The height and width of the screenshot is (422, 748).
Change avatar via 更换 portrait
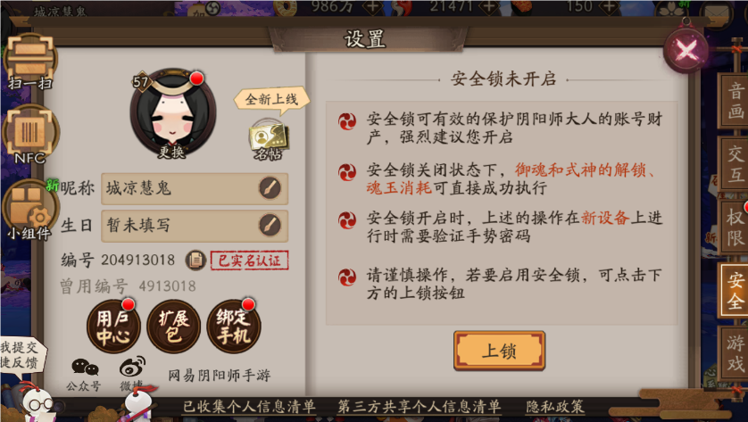(172, 113)
